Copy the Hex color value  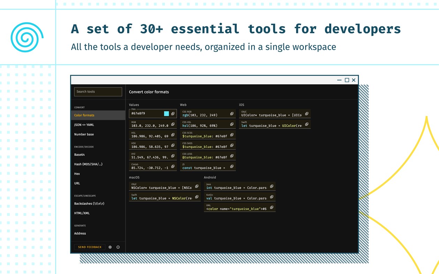click(173, 113)
